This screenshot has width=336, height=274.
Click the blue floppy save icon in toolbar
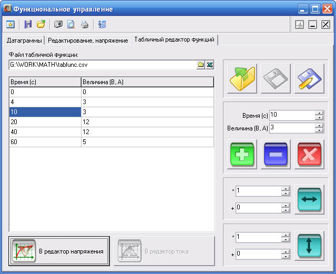[x=28, y=24]
